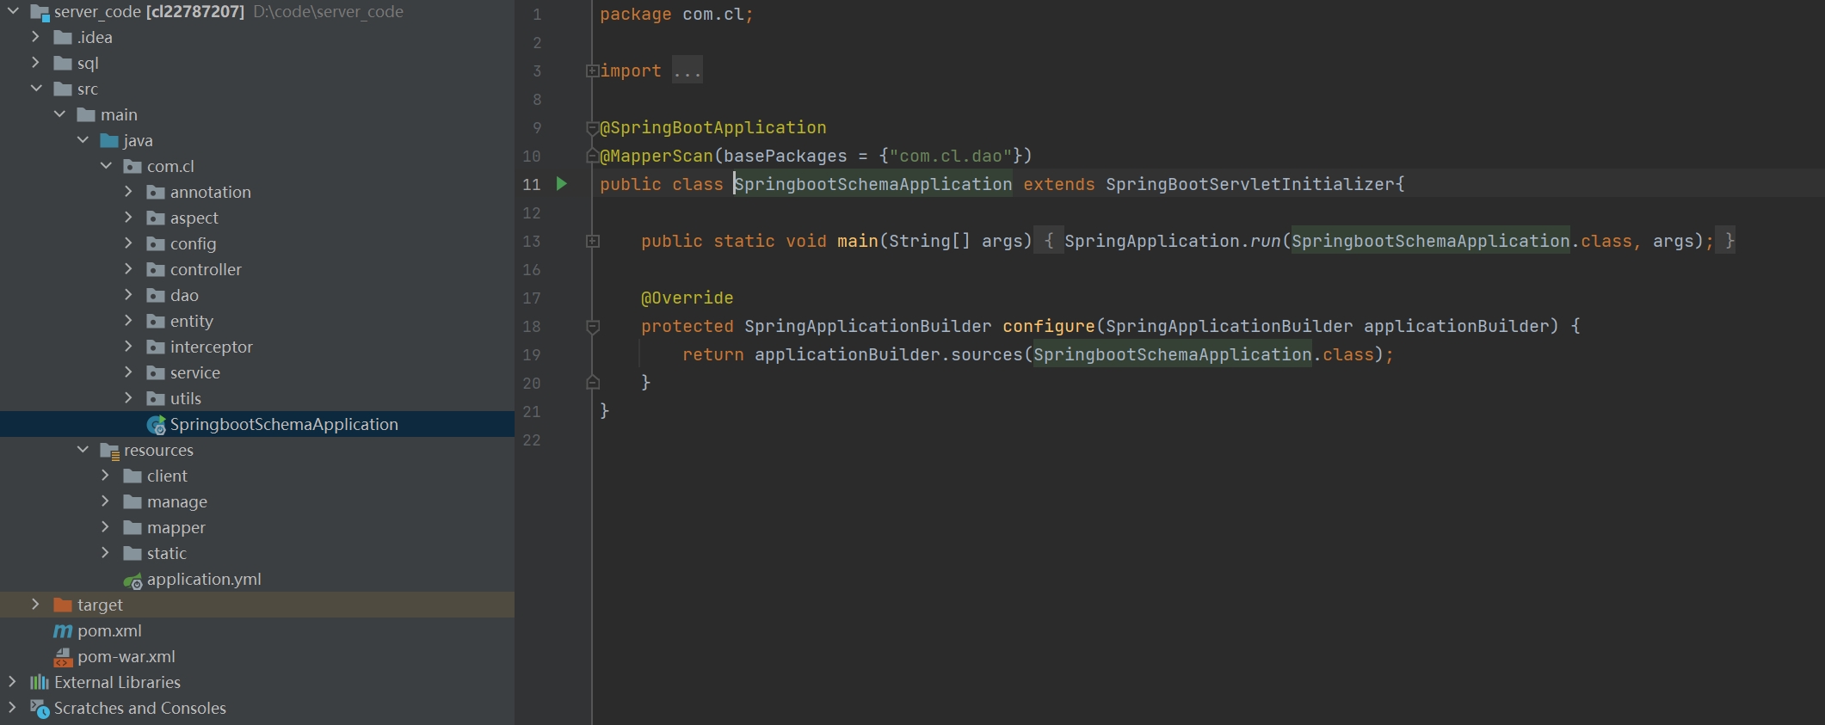Expand the External Libraries node
This screenshot has height=725, width=1825.
click(x=12, y=682)
